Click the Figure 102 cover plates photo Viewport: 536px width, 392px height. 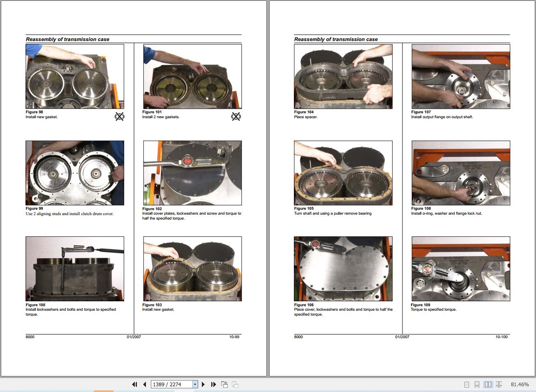pyautogui.click(x=192, y=173)
